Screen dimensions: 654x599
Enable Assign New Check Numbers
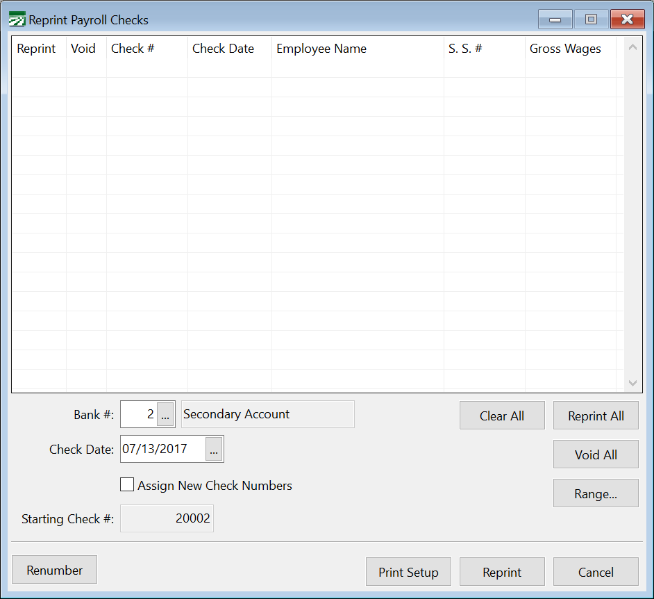click(127, 484)
